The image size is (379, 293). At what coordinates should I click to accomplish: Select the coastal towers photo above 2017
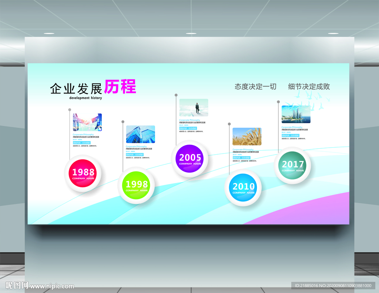click(296, 114)
